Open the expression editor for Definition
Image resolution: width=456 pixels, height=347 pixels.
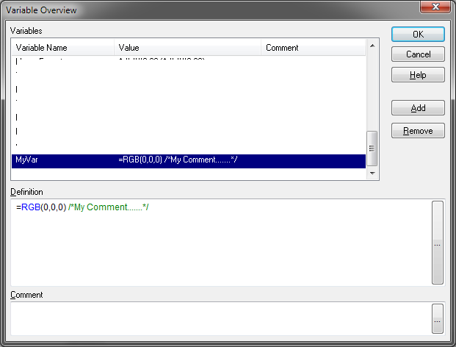point(438,243)
